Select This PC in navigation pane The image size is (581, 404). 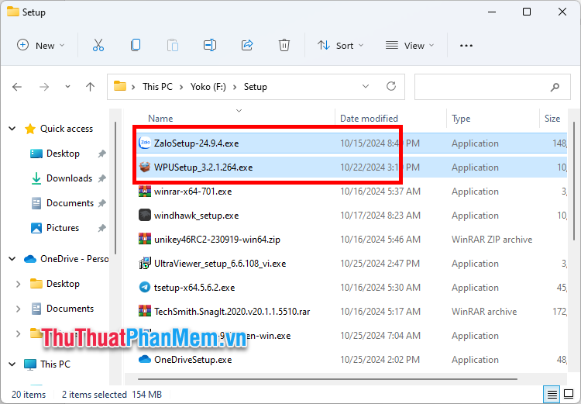pyautogui.click(x=55, y=364)
